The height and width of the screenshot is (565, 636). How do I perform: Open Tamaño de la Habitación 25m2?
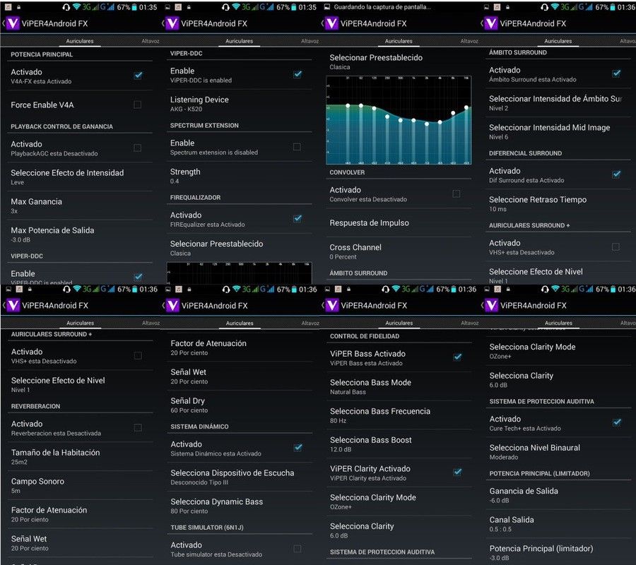[x=80, y=456]
